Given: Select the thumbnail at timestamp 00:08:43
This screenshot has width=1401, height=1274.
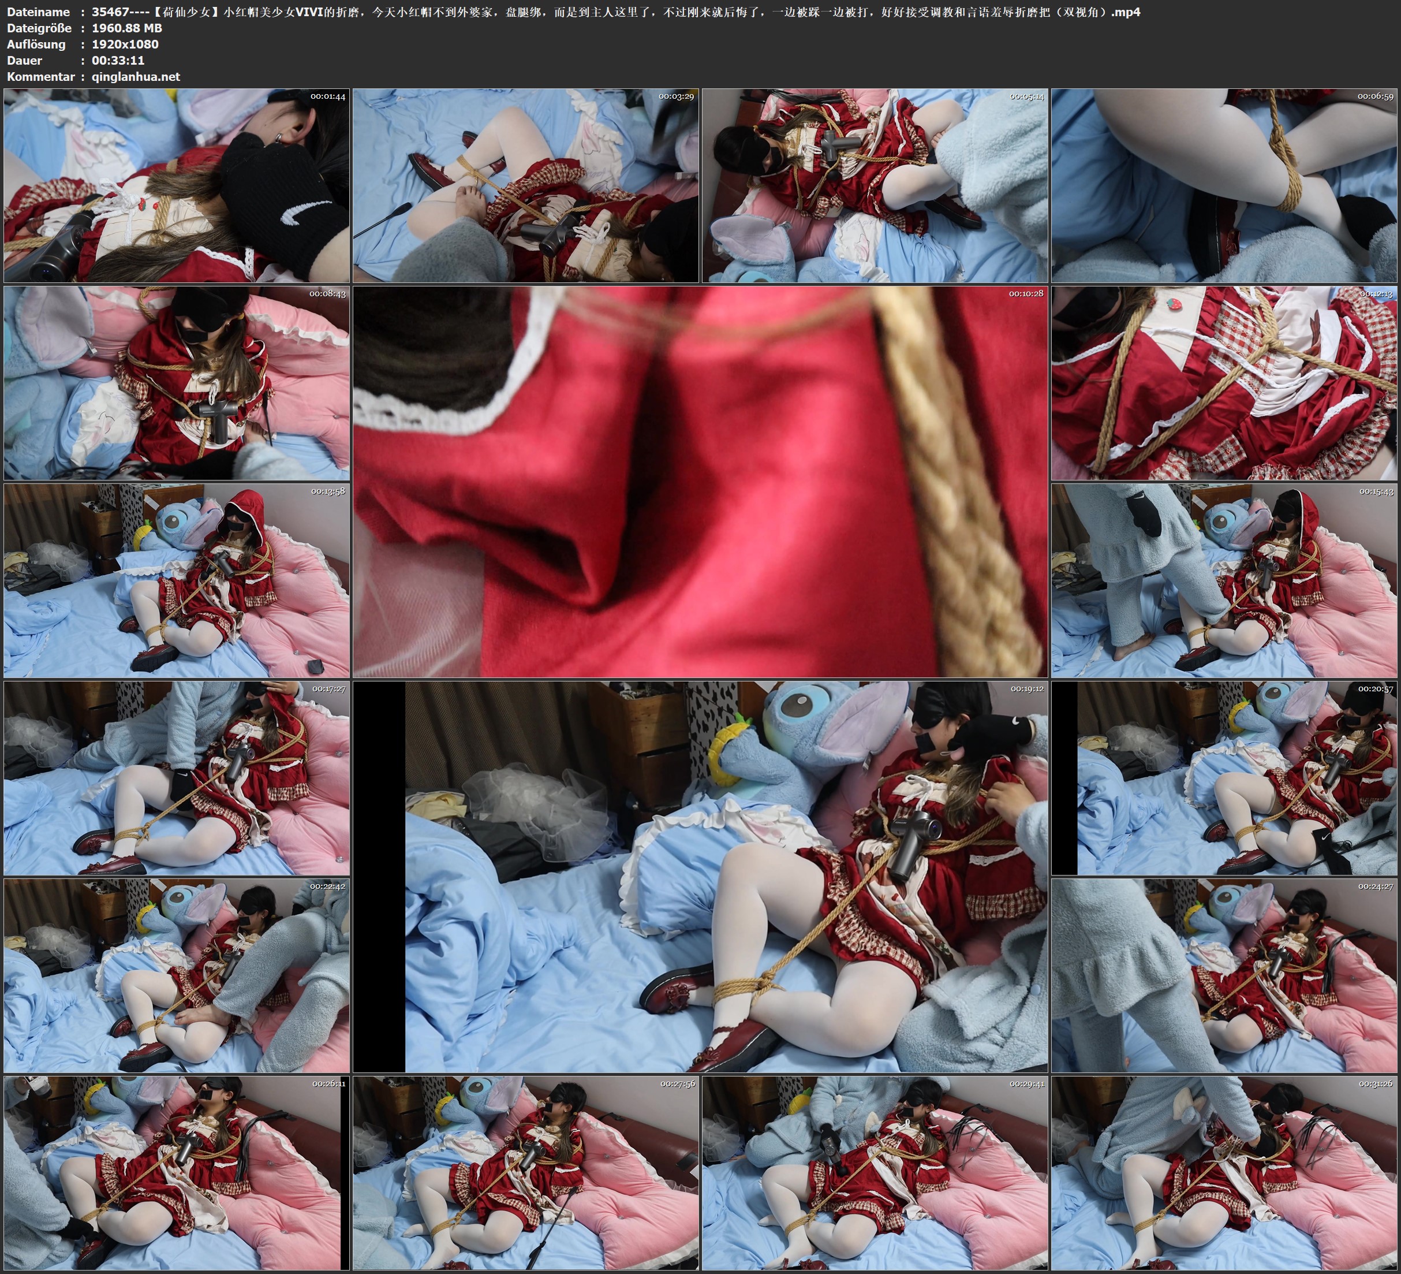Looking at the screenshot, I should 177,383.
